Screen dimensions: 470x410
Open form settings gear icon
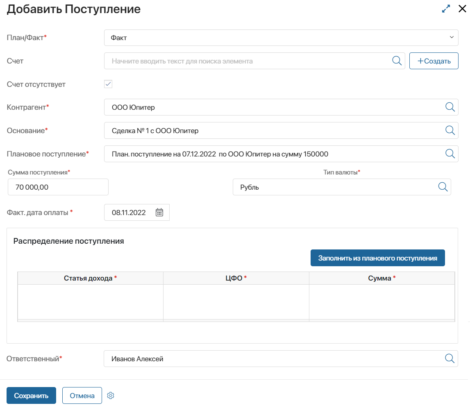[x=111, y=396]
